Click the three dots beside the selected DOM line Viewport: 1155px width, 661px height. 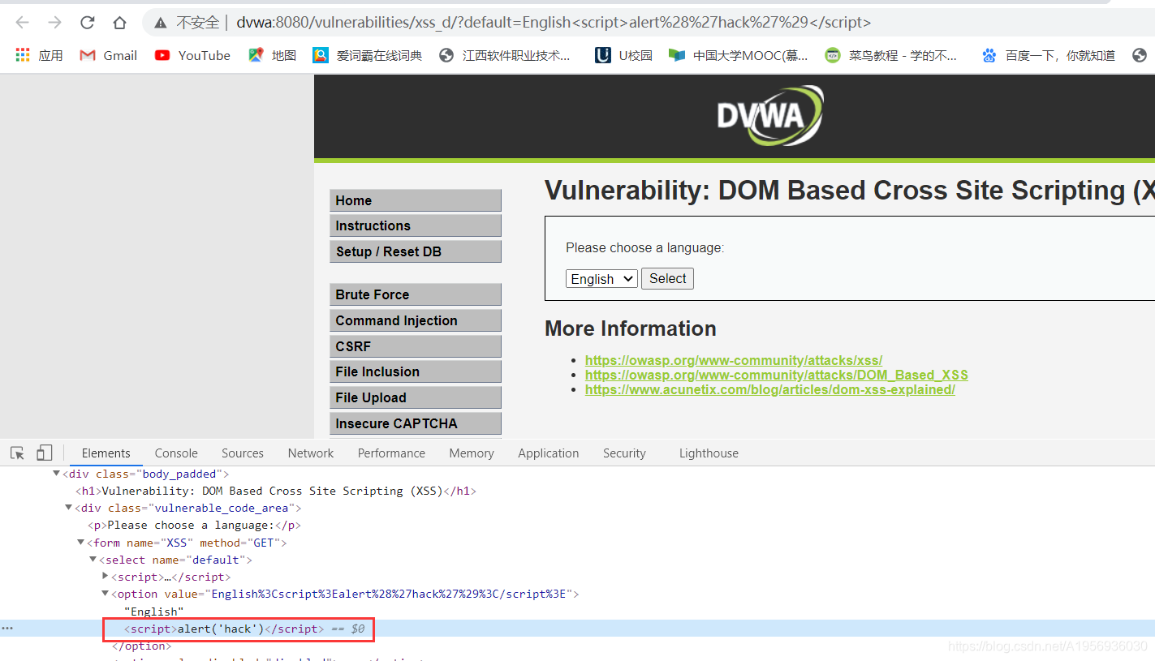7,629
